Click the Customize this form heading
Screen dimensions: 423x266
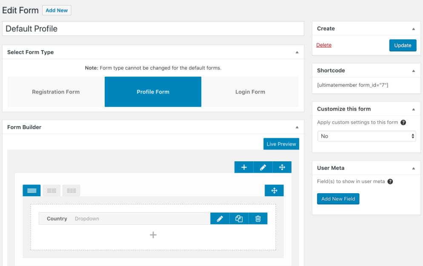tap(344, 109)
